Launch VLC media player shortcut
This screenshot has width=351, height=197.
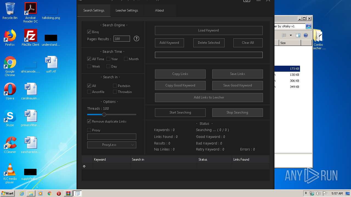coord(10,173)
